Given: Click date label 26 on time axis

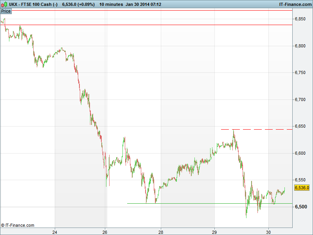Looking at the screenshot, I should tap(105, 232).
